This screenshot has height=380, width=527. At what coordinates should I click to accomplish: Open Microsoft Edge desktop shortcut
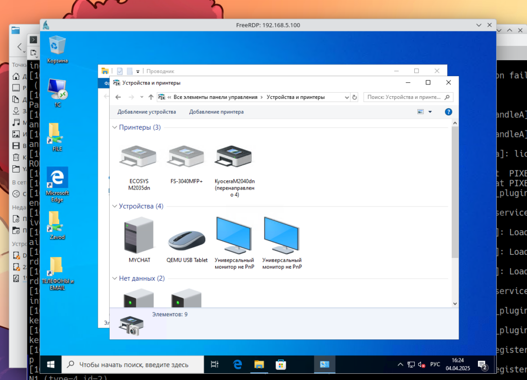coord(57,178)
